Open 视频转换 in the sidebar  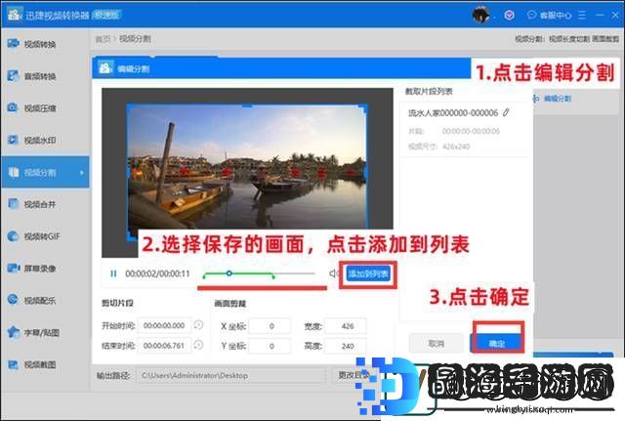tap(40, 44)
